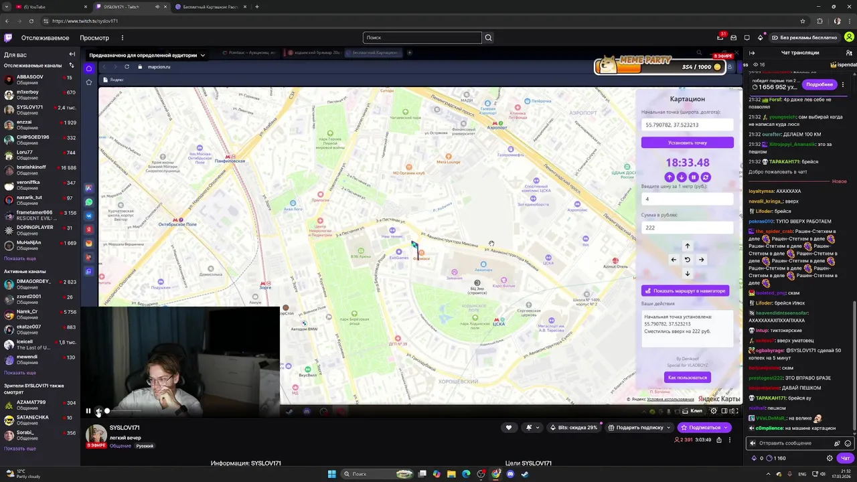
Task: Click Без рекламы бесплатно button
Action: (804, 37)
